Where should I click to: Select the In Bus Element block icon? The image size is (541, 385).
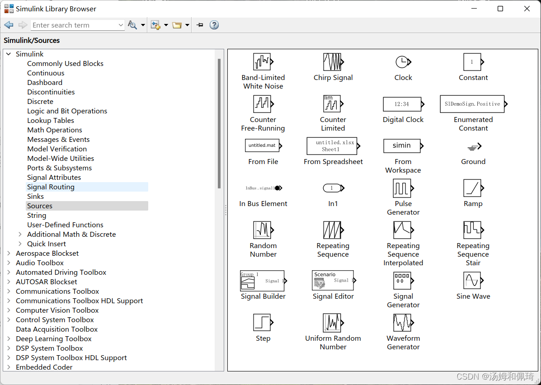pyautogui.click(x=263, y=188)
